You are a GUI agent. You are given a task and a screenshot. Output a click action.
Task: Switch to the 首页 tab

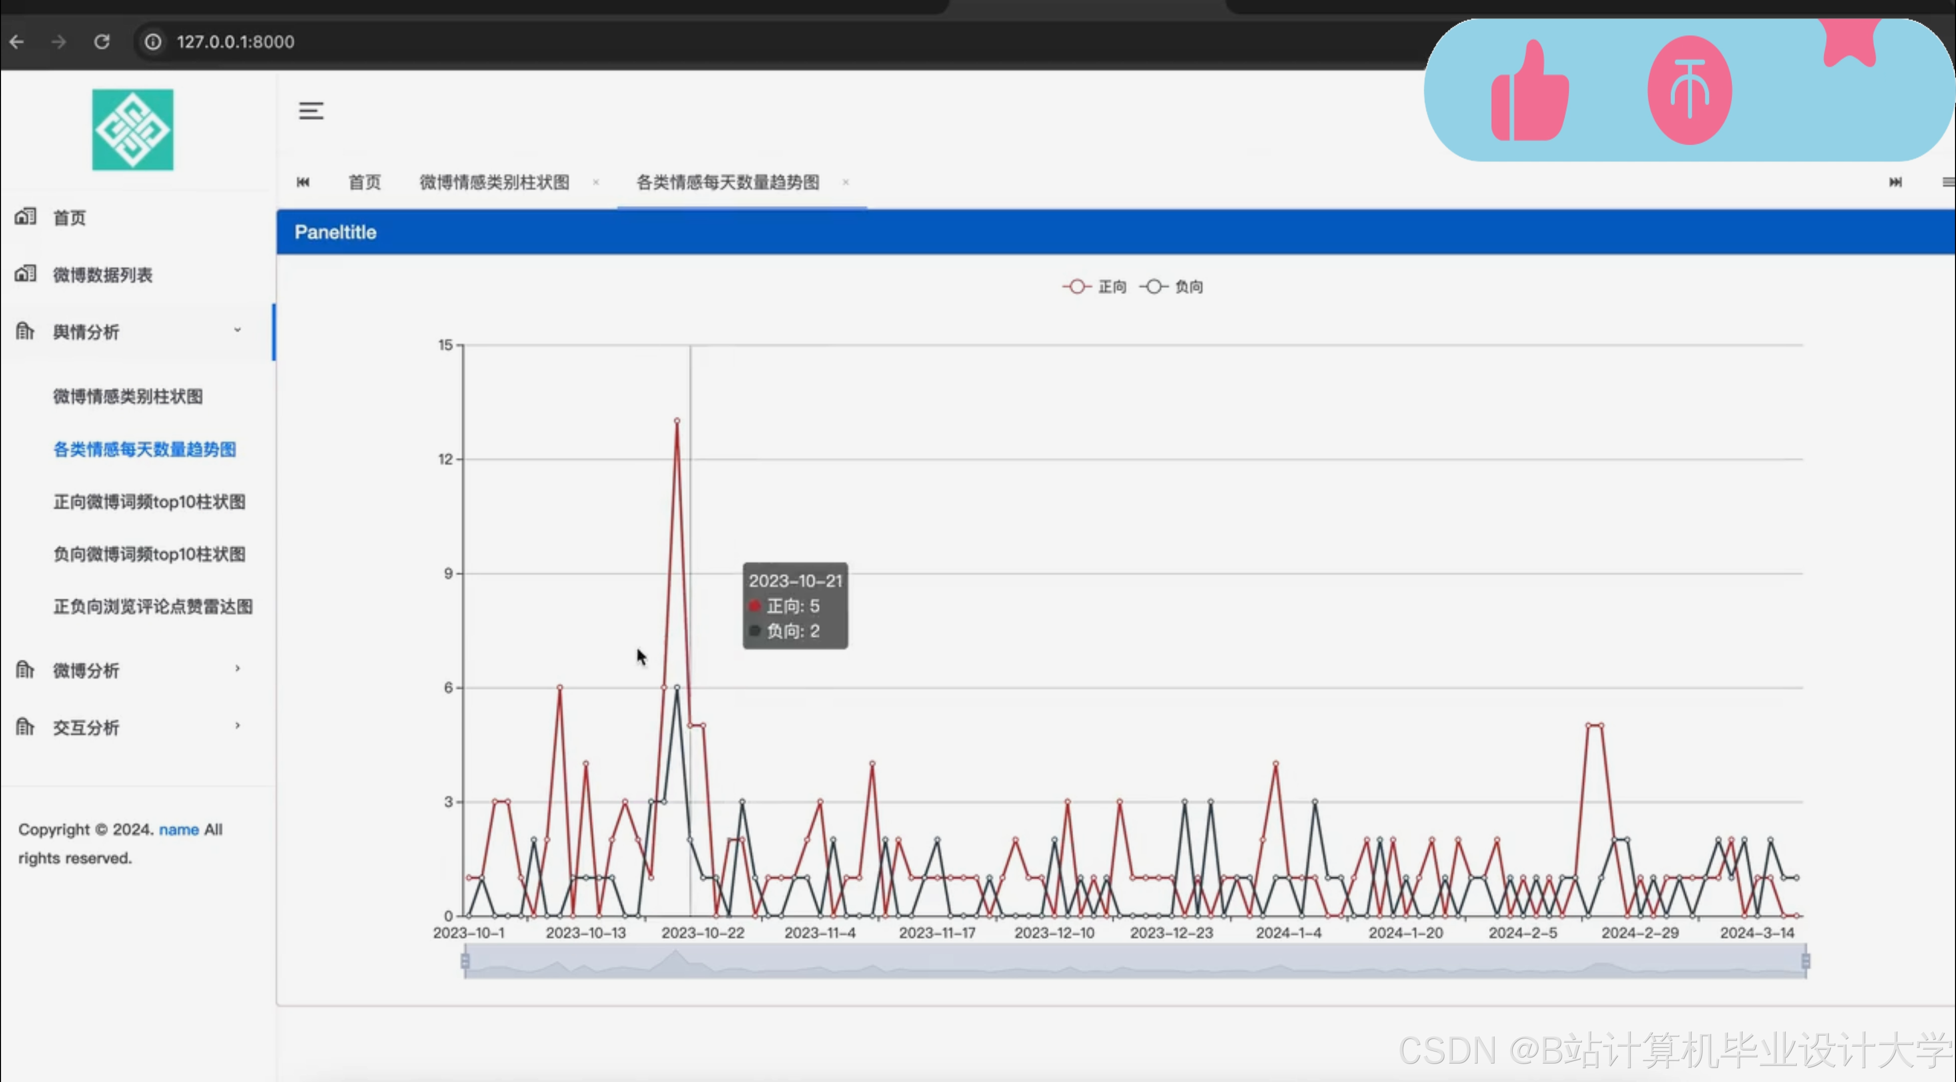(364, 182)
